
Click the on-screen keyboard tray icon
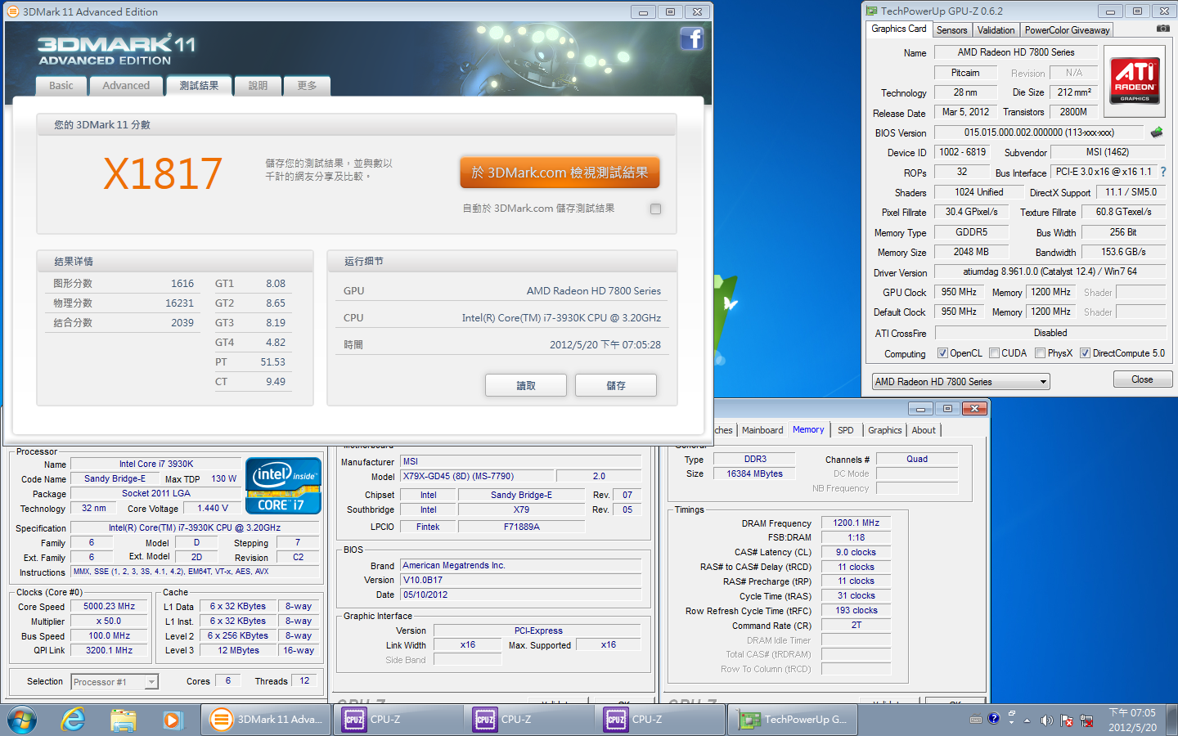click(x=976, y=720)
